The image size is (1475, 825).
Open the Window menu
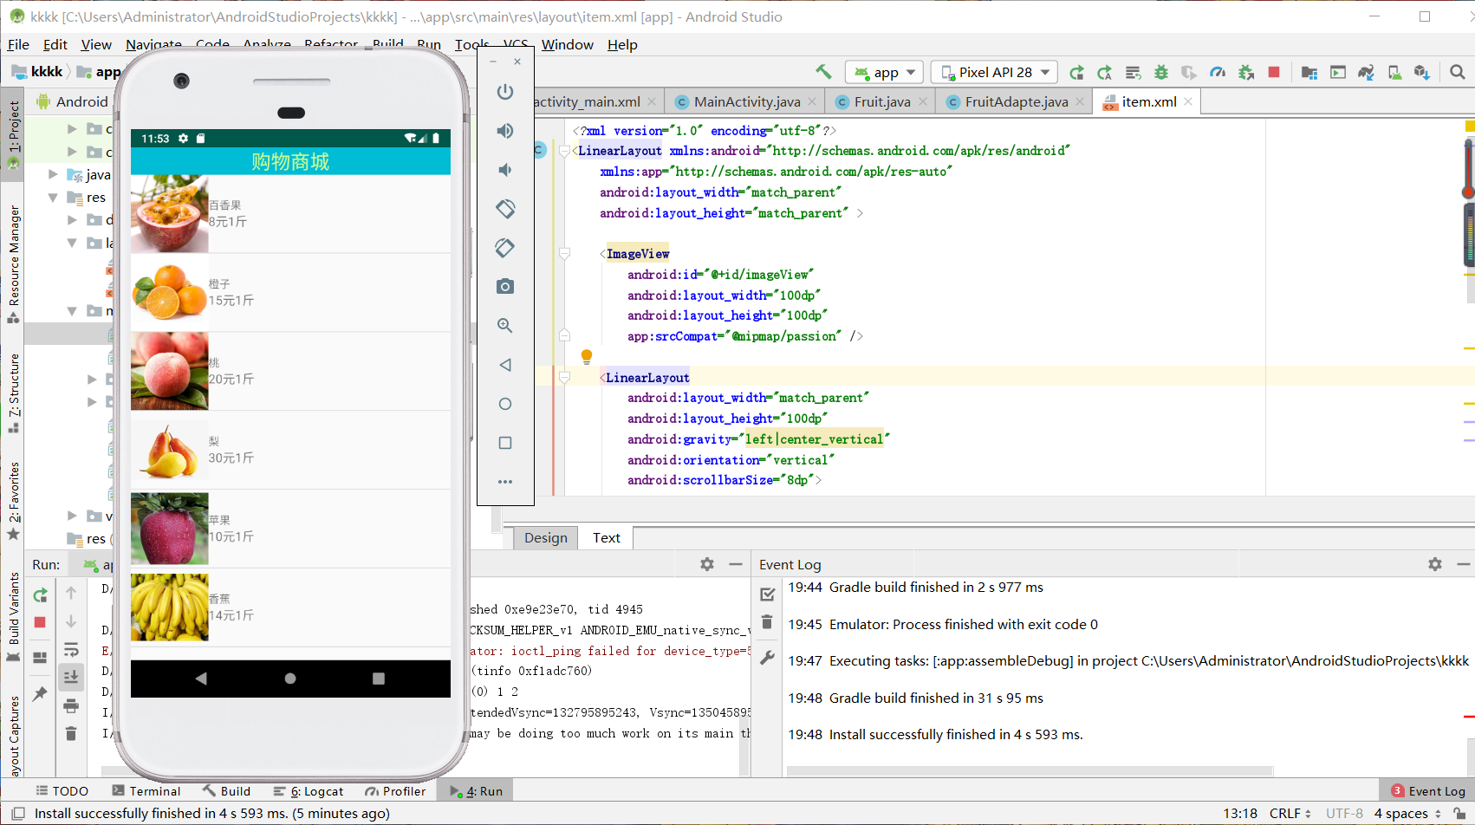(x=567, y=45)
